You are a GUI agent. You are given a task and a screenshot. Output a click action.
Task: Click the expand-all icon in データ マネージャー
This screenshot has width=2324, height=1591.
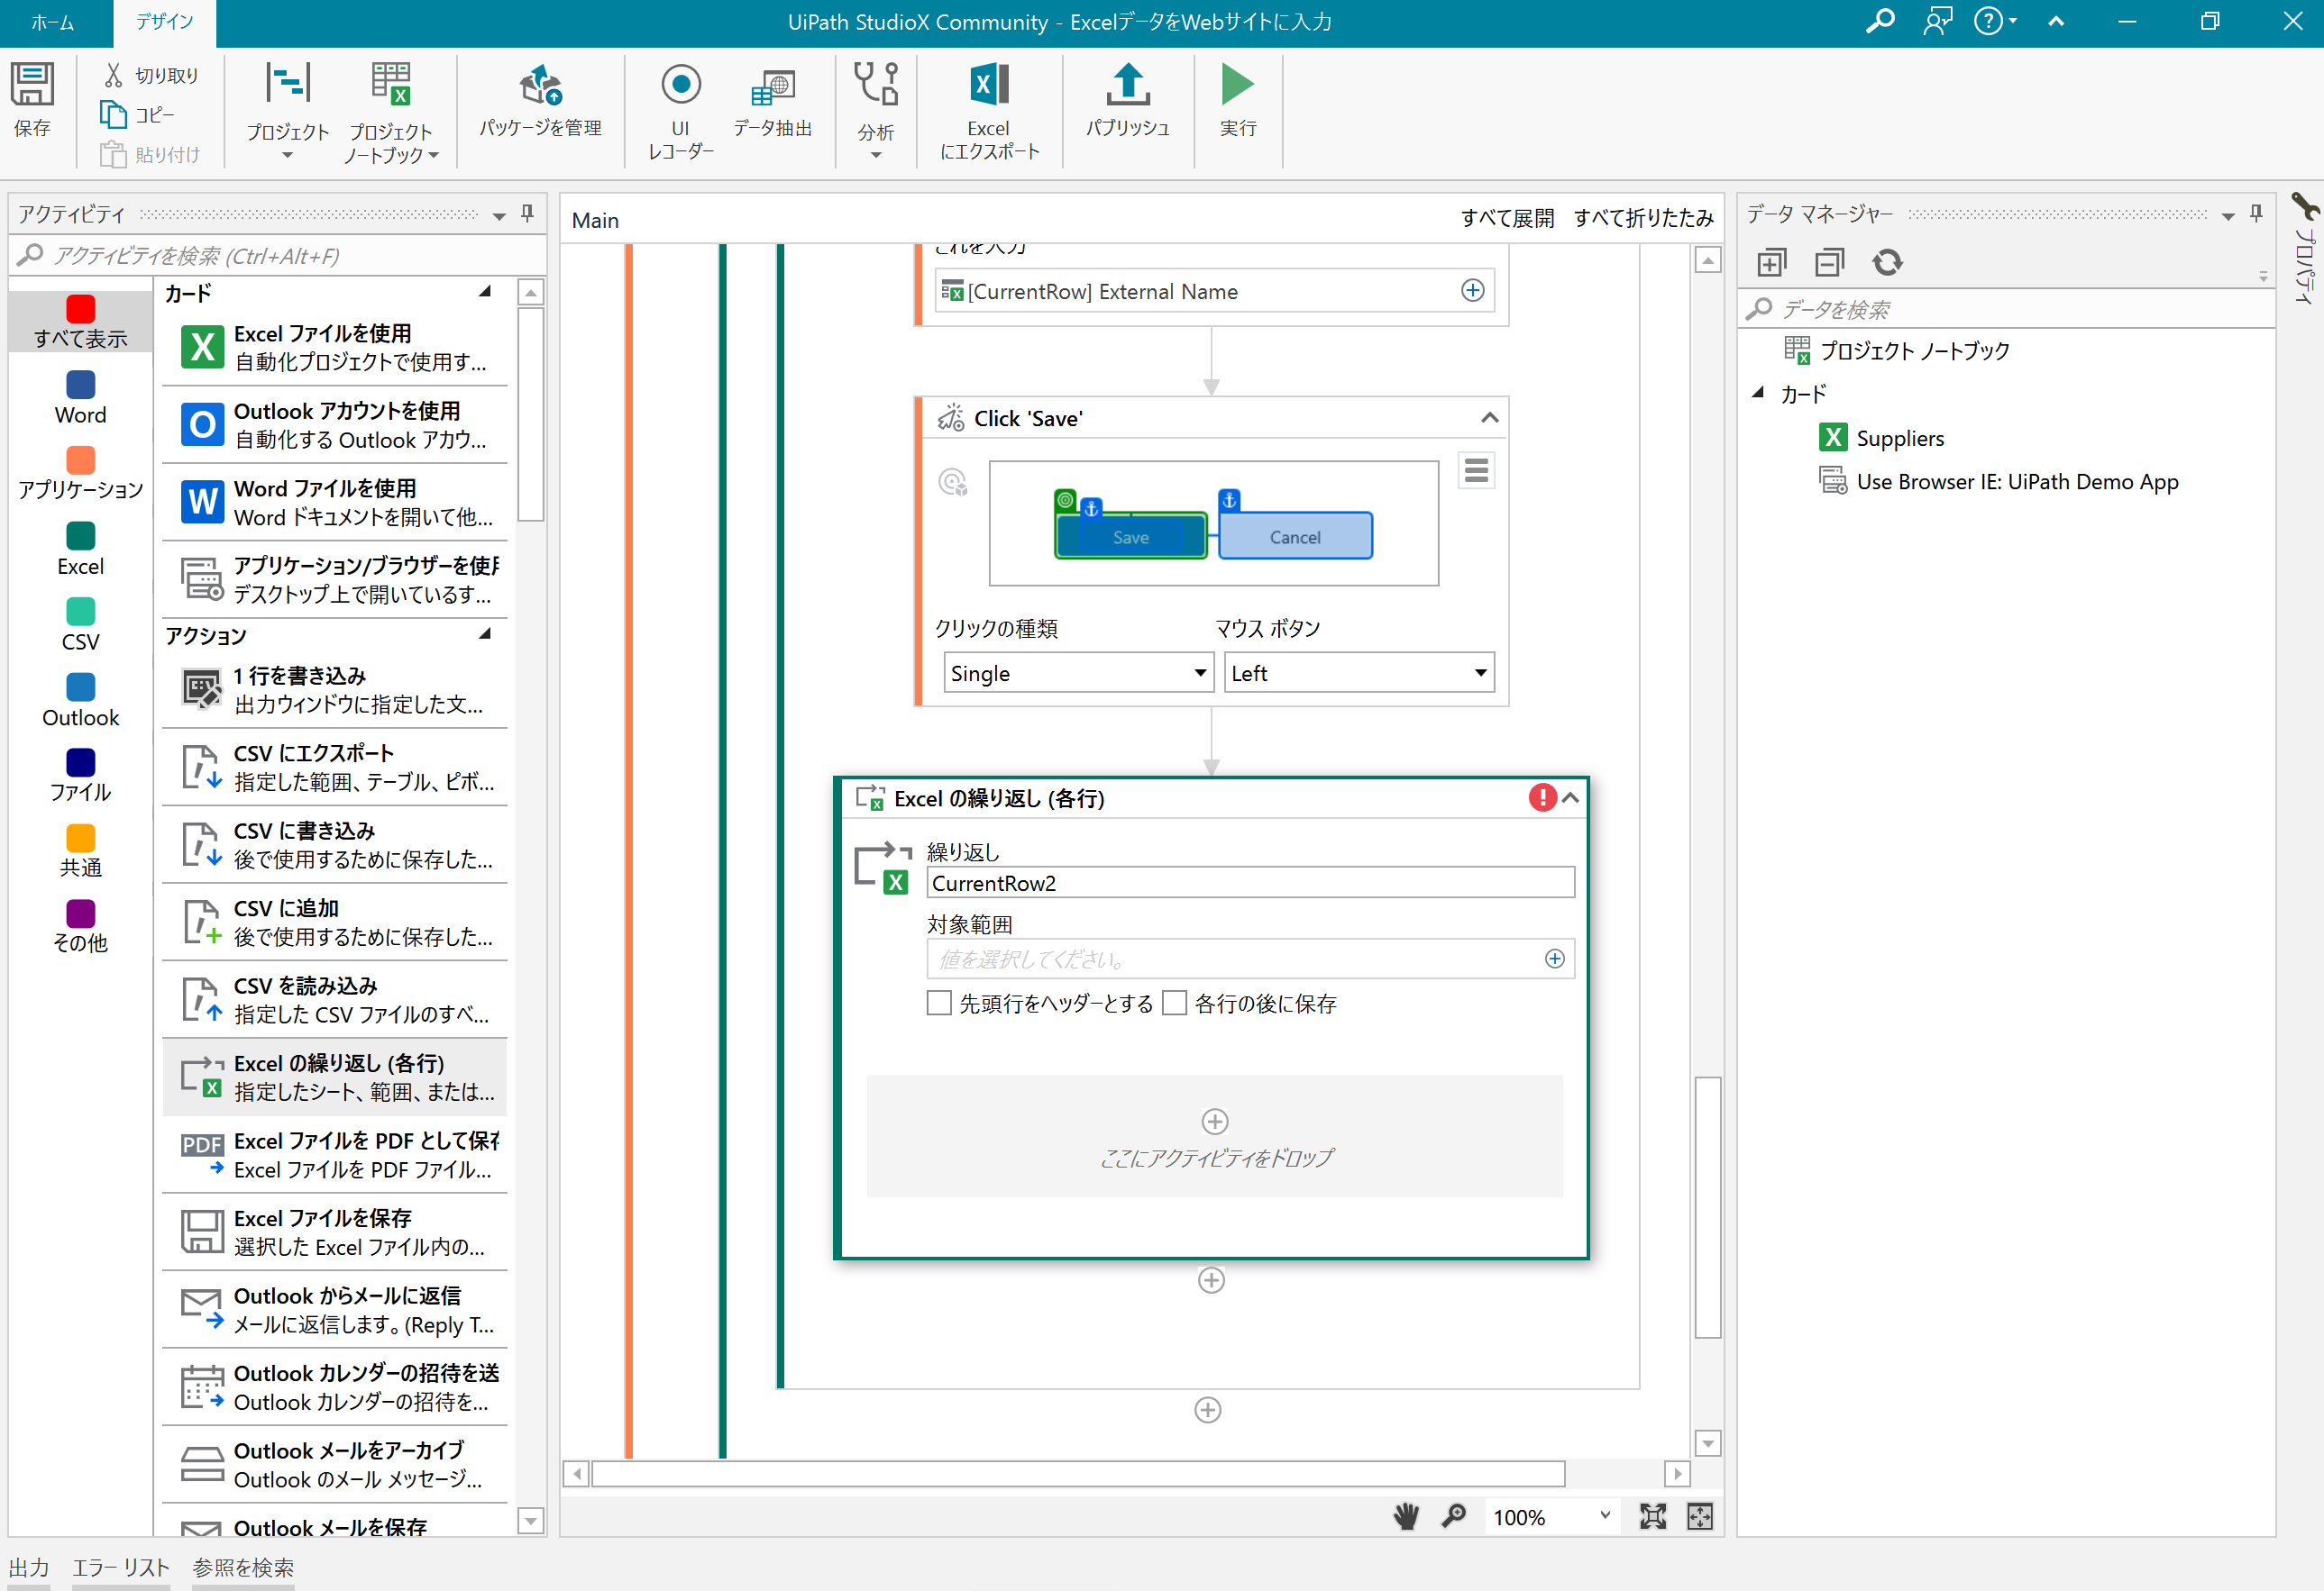1771,263
